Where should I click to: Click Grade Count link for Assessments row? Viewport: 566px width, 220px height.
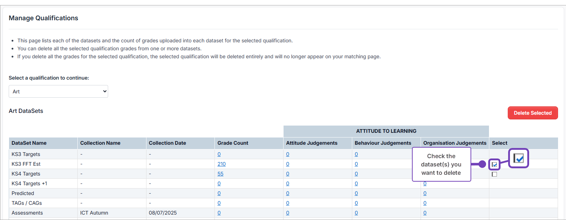click(x=219, y=213)
